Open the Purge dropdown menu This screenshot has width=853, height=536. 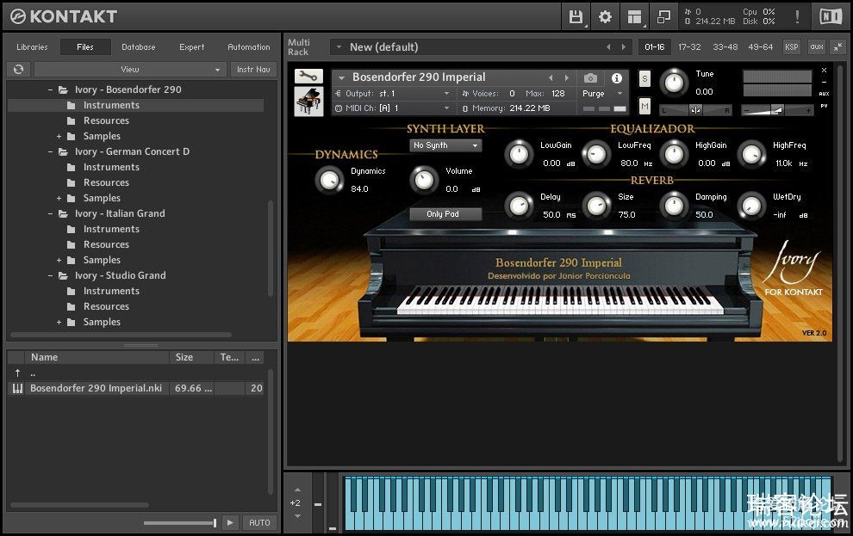click(x=602, y=94)
